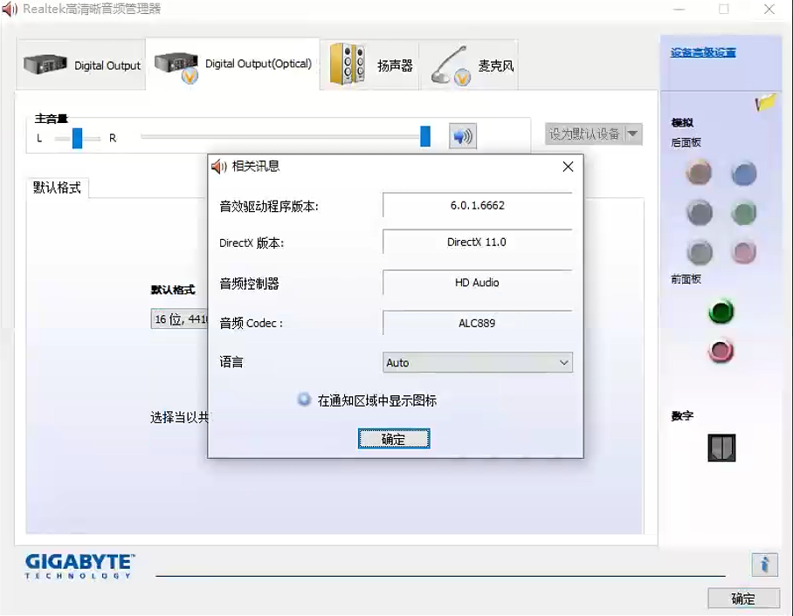
Task: Click the speaker icon in 相关讯息 title
Action: (x=219, y=167)
